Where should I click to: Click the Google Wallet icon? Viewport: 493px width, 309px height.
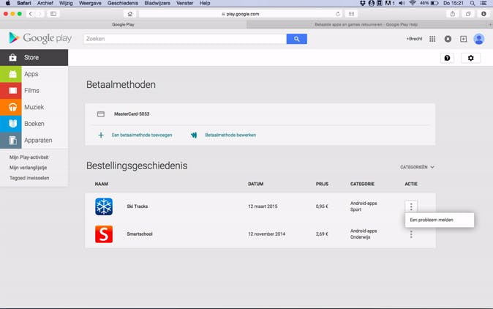coord(194,135)
